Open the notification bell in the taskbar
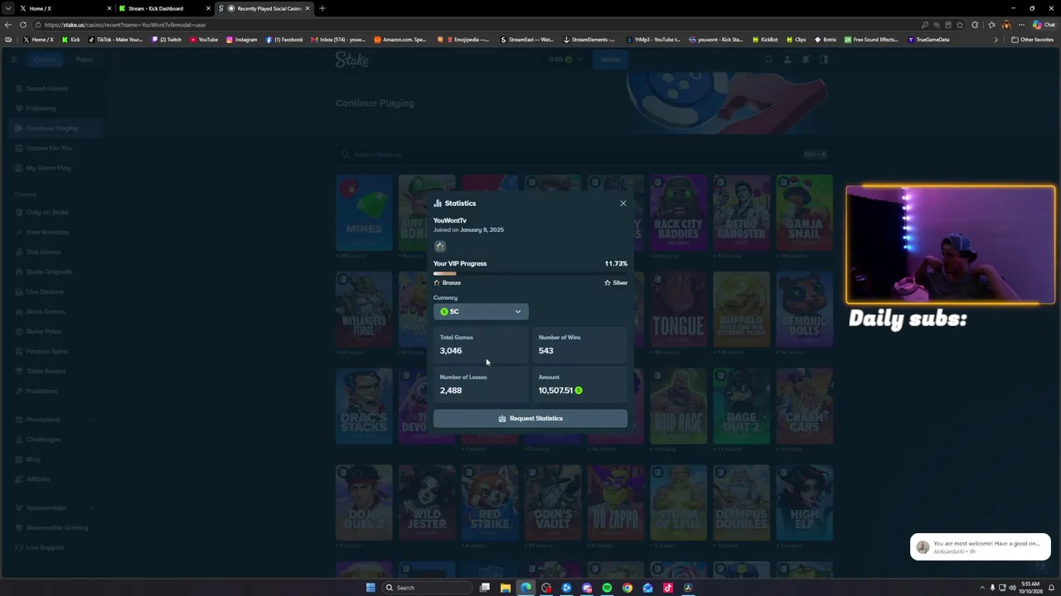1061x596 pixels. (1051, 588)
